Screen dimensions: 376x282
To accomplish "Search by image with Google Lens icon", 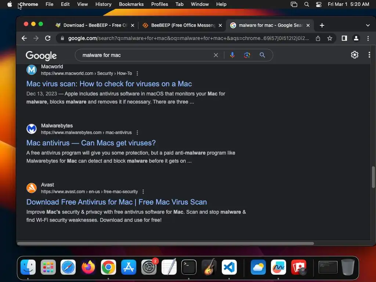I will tap(247, 55).
